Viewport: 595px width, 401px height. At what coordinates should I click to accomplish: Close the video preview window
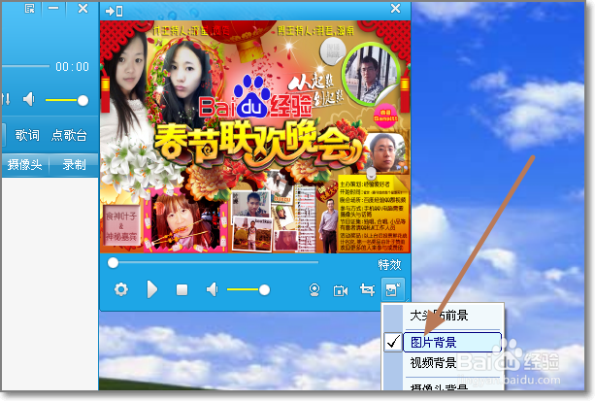[x=395, y=9]
